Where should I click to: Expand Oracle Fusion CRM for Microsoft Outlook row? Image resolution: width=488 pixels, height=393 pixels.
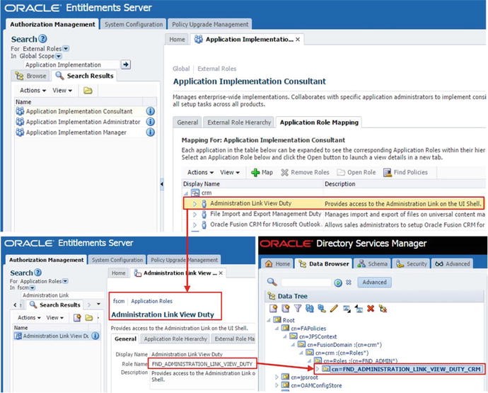(x=194, y=224)
